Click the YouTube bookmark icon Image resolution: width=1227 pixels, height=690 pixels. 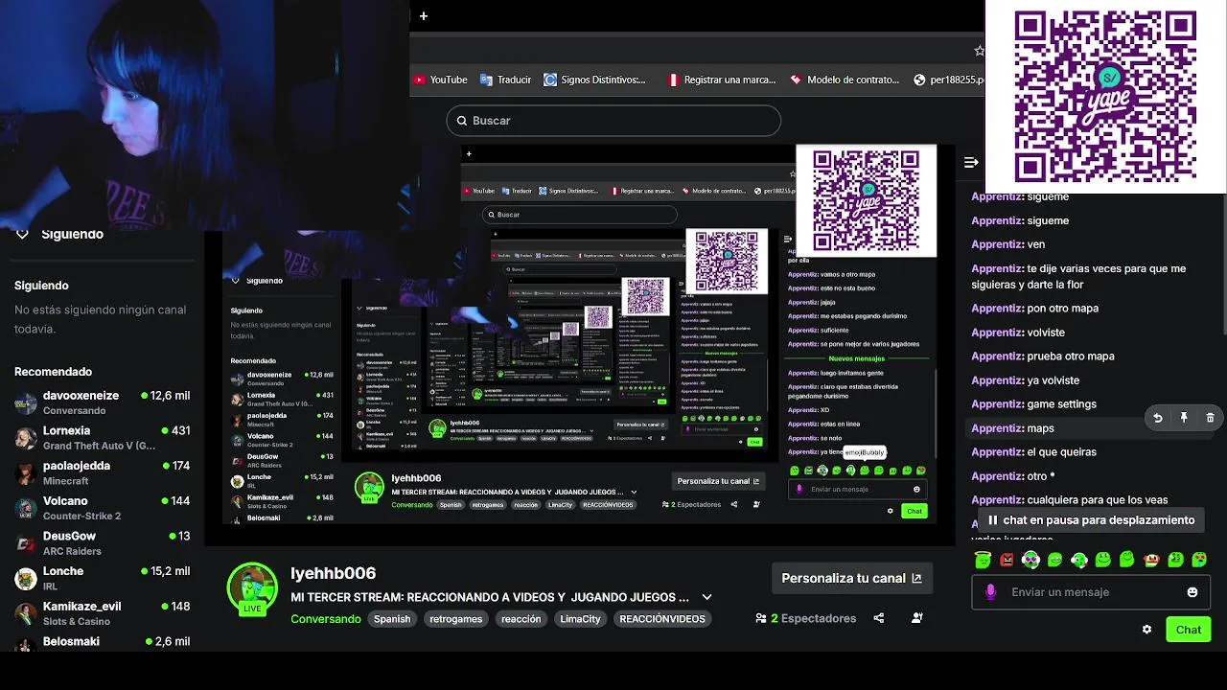point(419,80)
